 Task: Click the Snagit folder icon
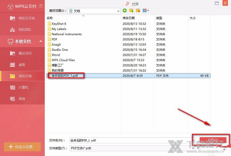[49, 45]
